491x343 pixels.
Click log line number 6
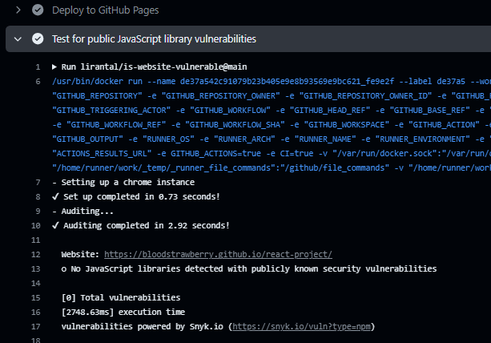(38, 82)
